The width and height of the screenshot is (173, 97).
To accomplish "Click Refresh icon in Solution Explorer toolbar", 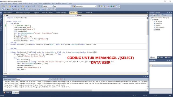I will tap(157, 15).
